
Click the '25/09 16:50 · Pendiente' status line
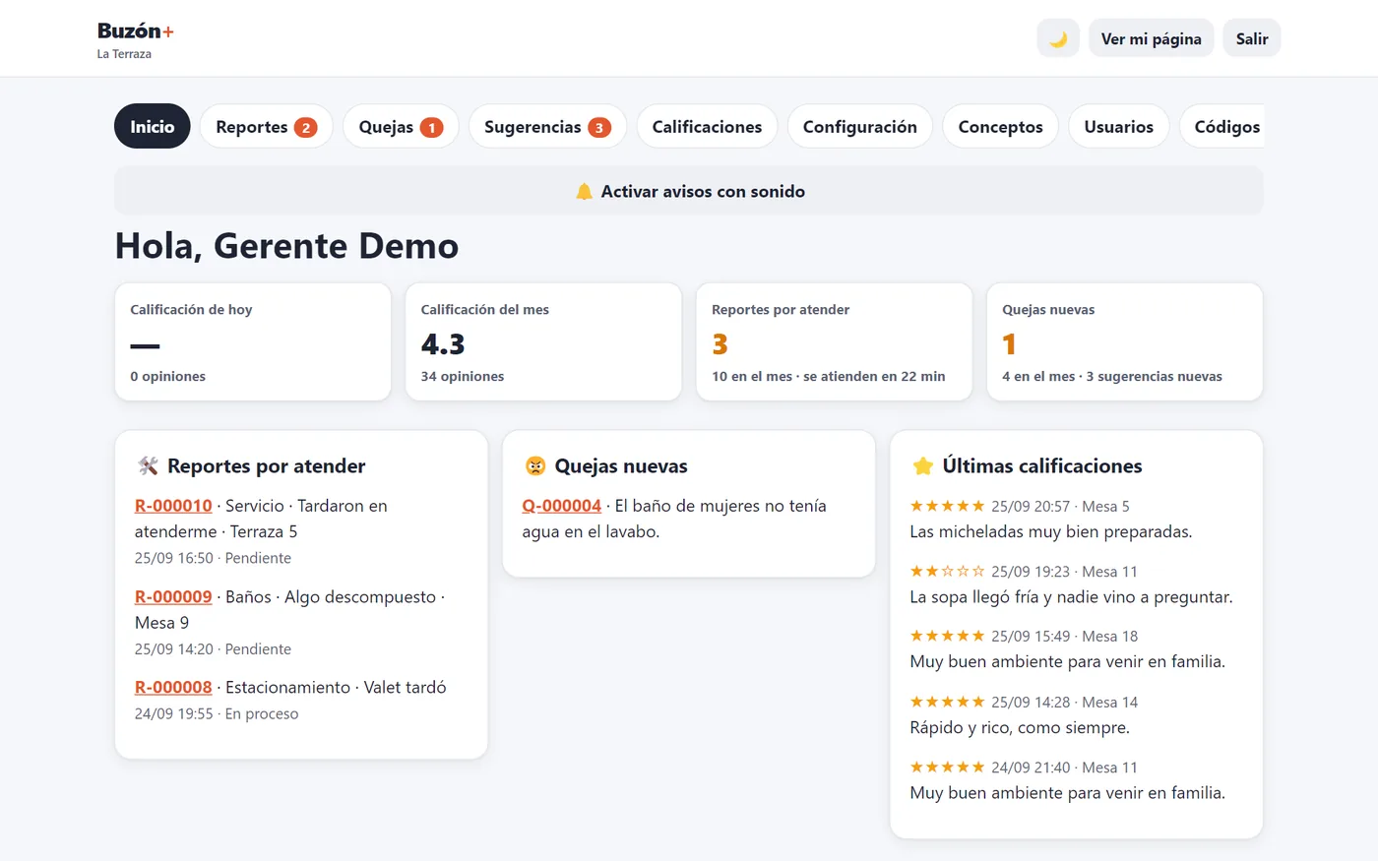click(x=213, y=558)
